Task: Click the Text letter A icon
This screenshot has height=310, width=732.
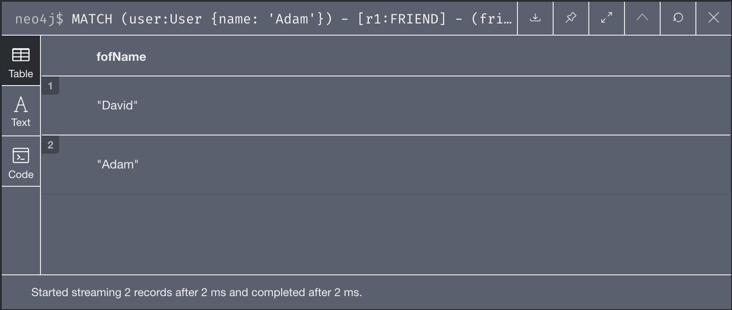Action: [21, 104]
